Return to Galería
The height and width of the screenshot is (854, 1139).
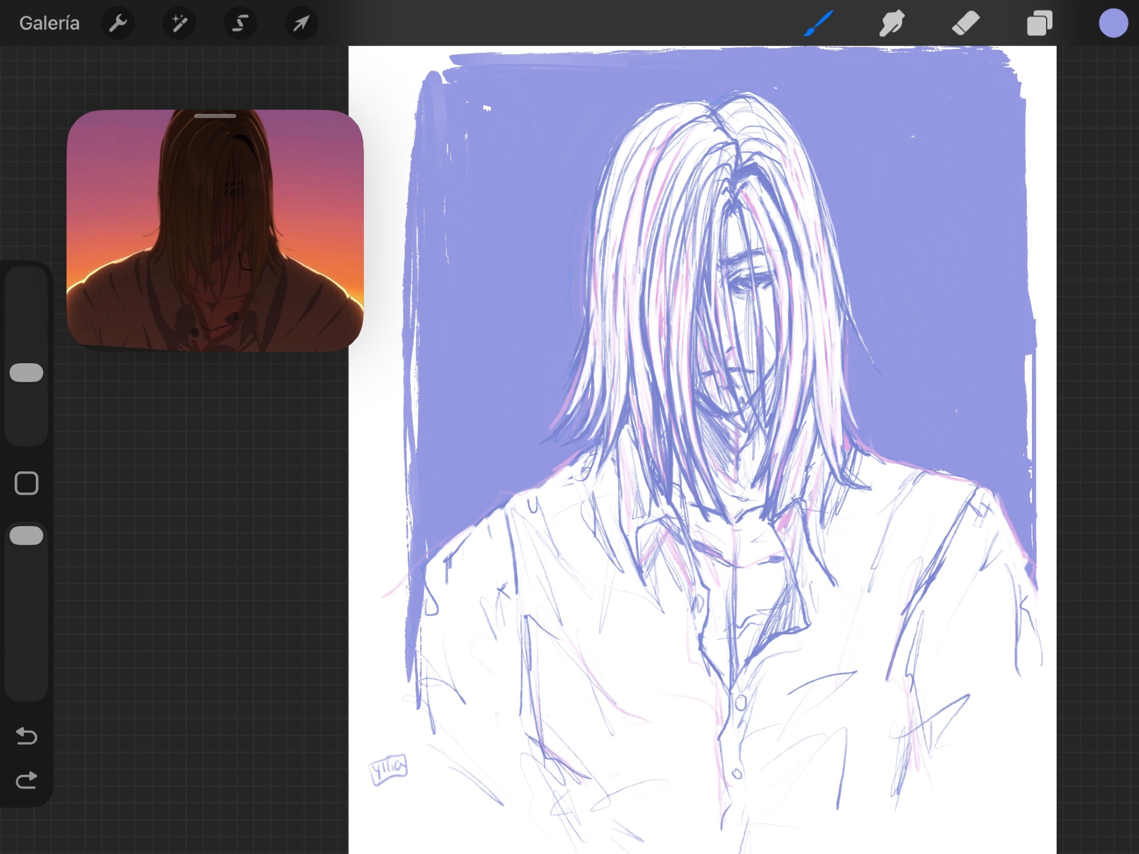(x=50, y=23)
